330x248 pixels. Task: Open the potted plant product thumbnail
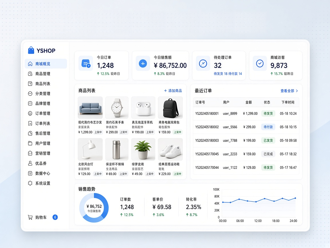[x=143, y=149]
